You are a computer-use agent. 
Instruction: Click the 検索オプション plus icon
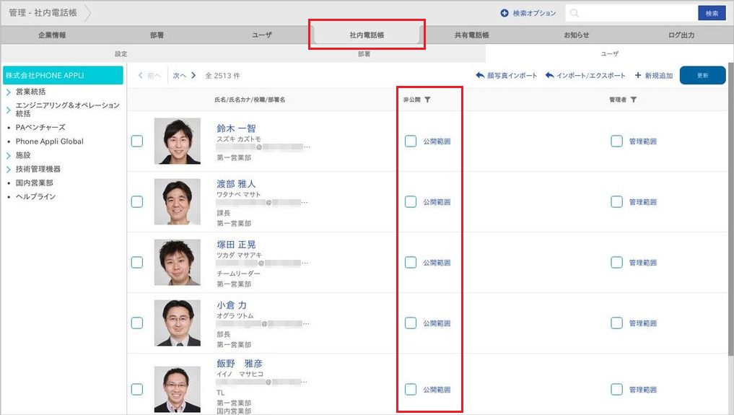tap(504, 13)
